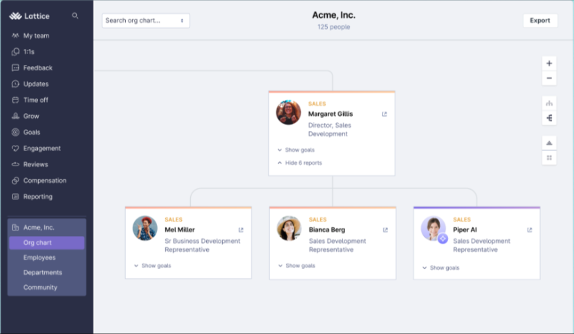Click Mel Miller name

pyautogui.click(x=180, y=230)
